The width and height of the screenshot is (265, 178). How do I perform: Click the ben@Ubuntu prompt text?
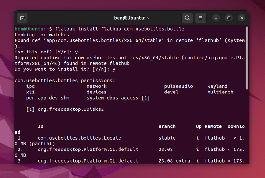[x=29, y=29]
